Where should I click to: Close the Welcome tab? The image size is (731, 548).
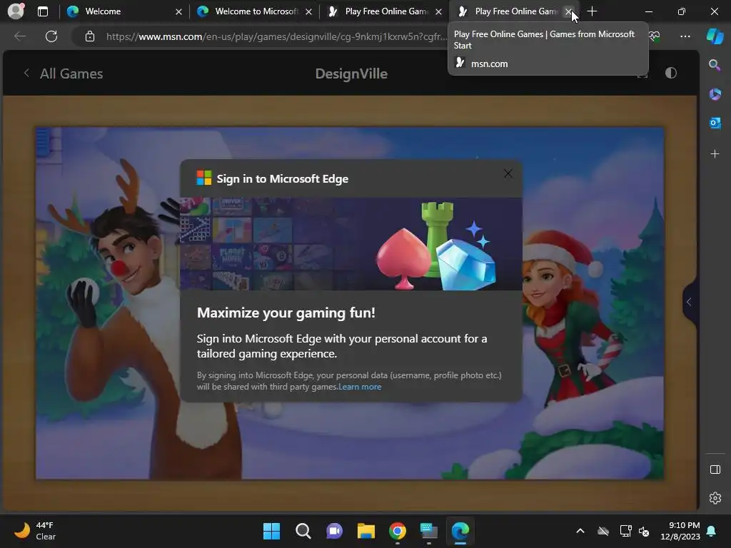click(x=178, y=11)
